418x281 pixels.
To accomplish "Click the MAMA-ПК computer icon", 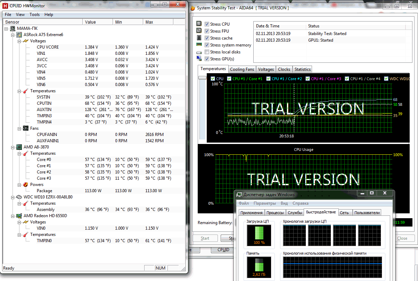I will pos(13,28).
